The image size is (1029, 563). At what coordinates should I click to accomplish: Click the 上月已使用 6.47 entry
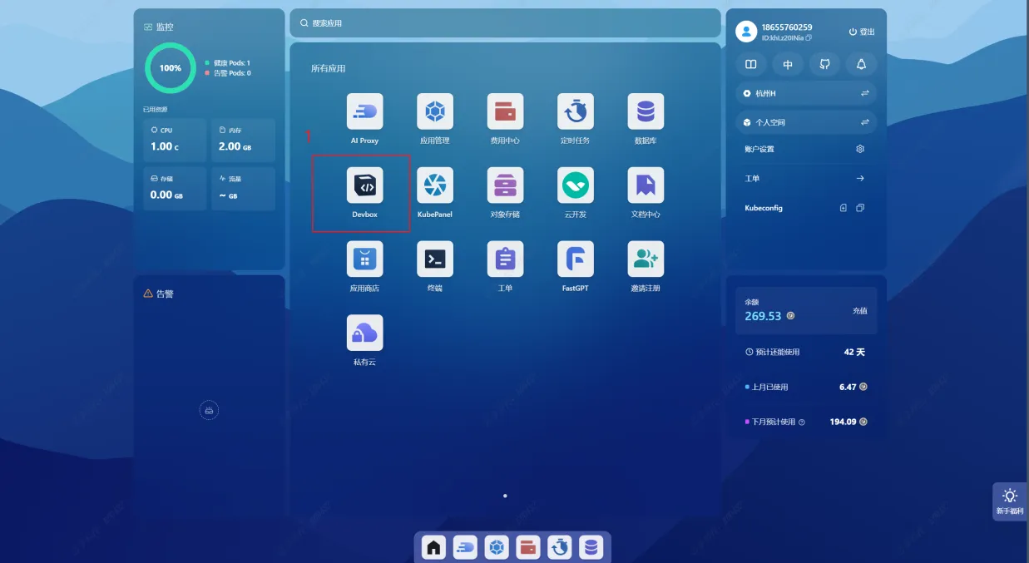point(805,387)
